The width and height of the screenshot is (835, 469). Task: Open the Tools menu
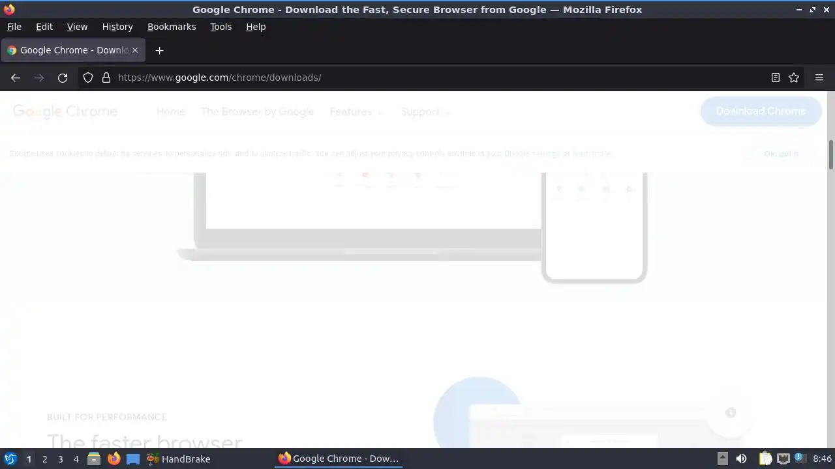(x=220, y=27)
